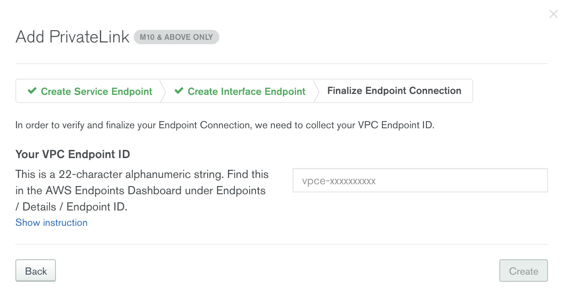Click the VPC Endpoint ID input field
The height and width of the screenshot is (299, 567).
420,180
